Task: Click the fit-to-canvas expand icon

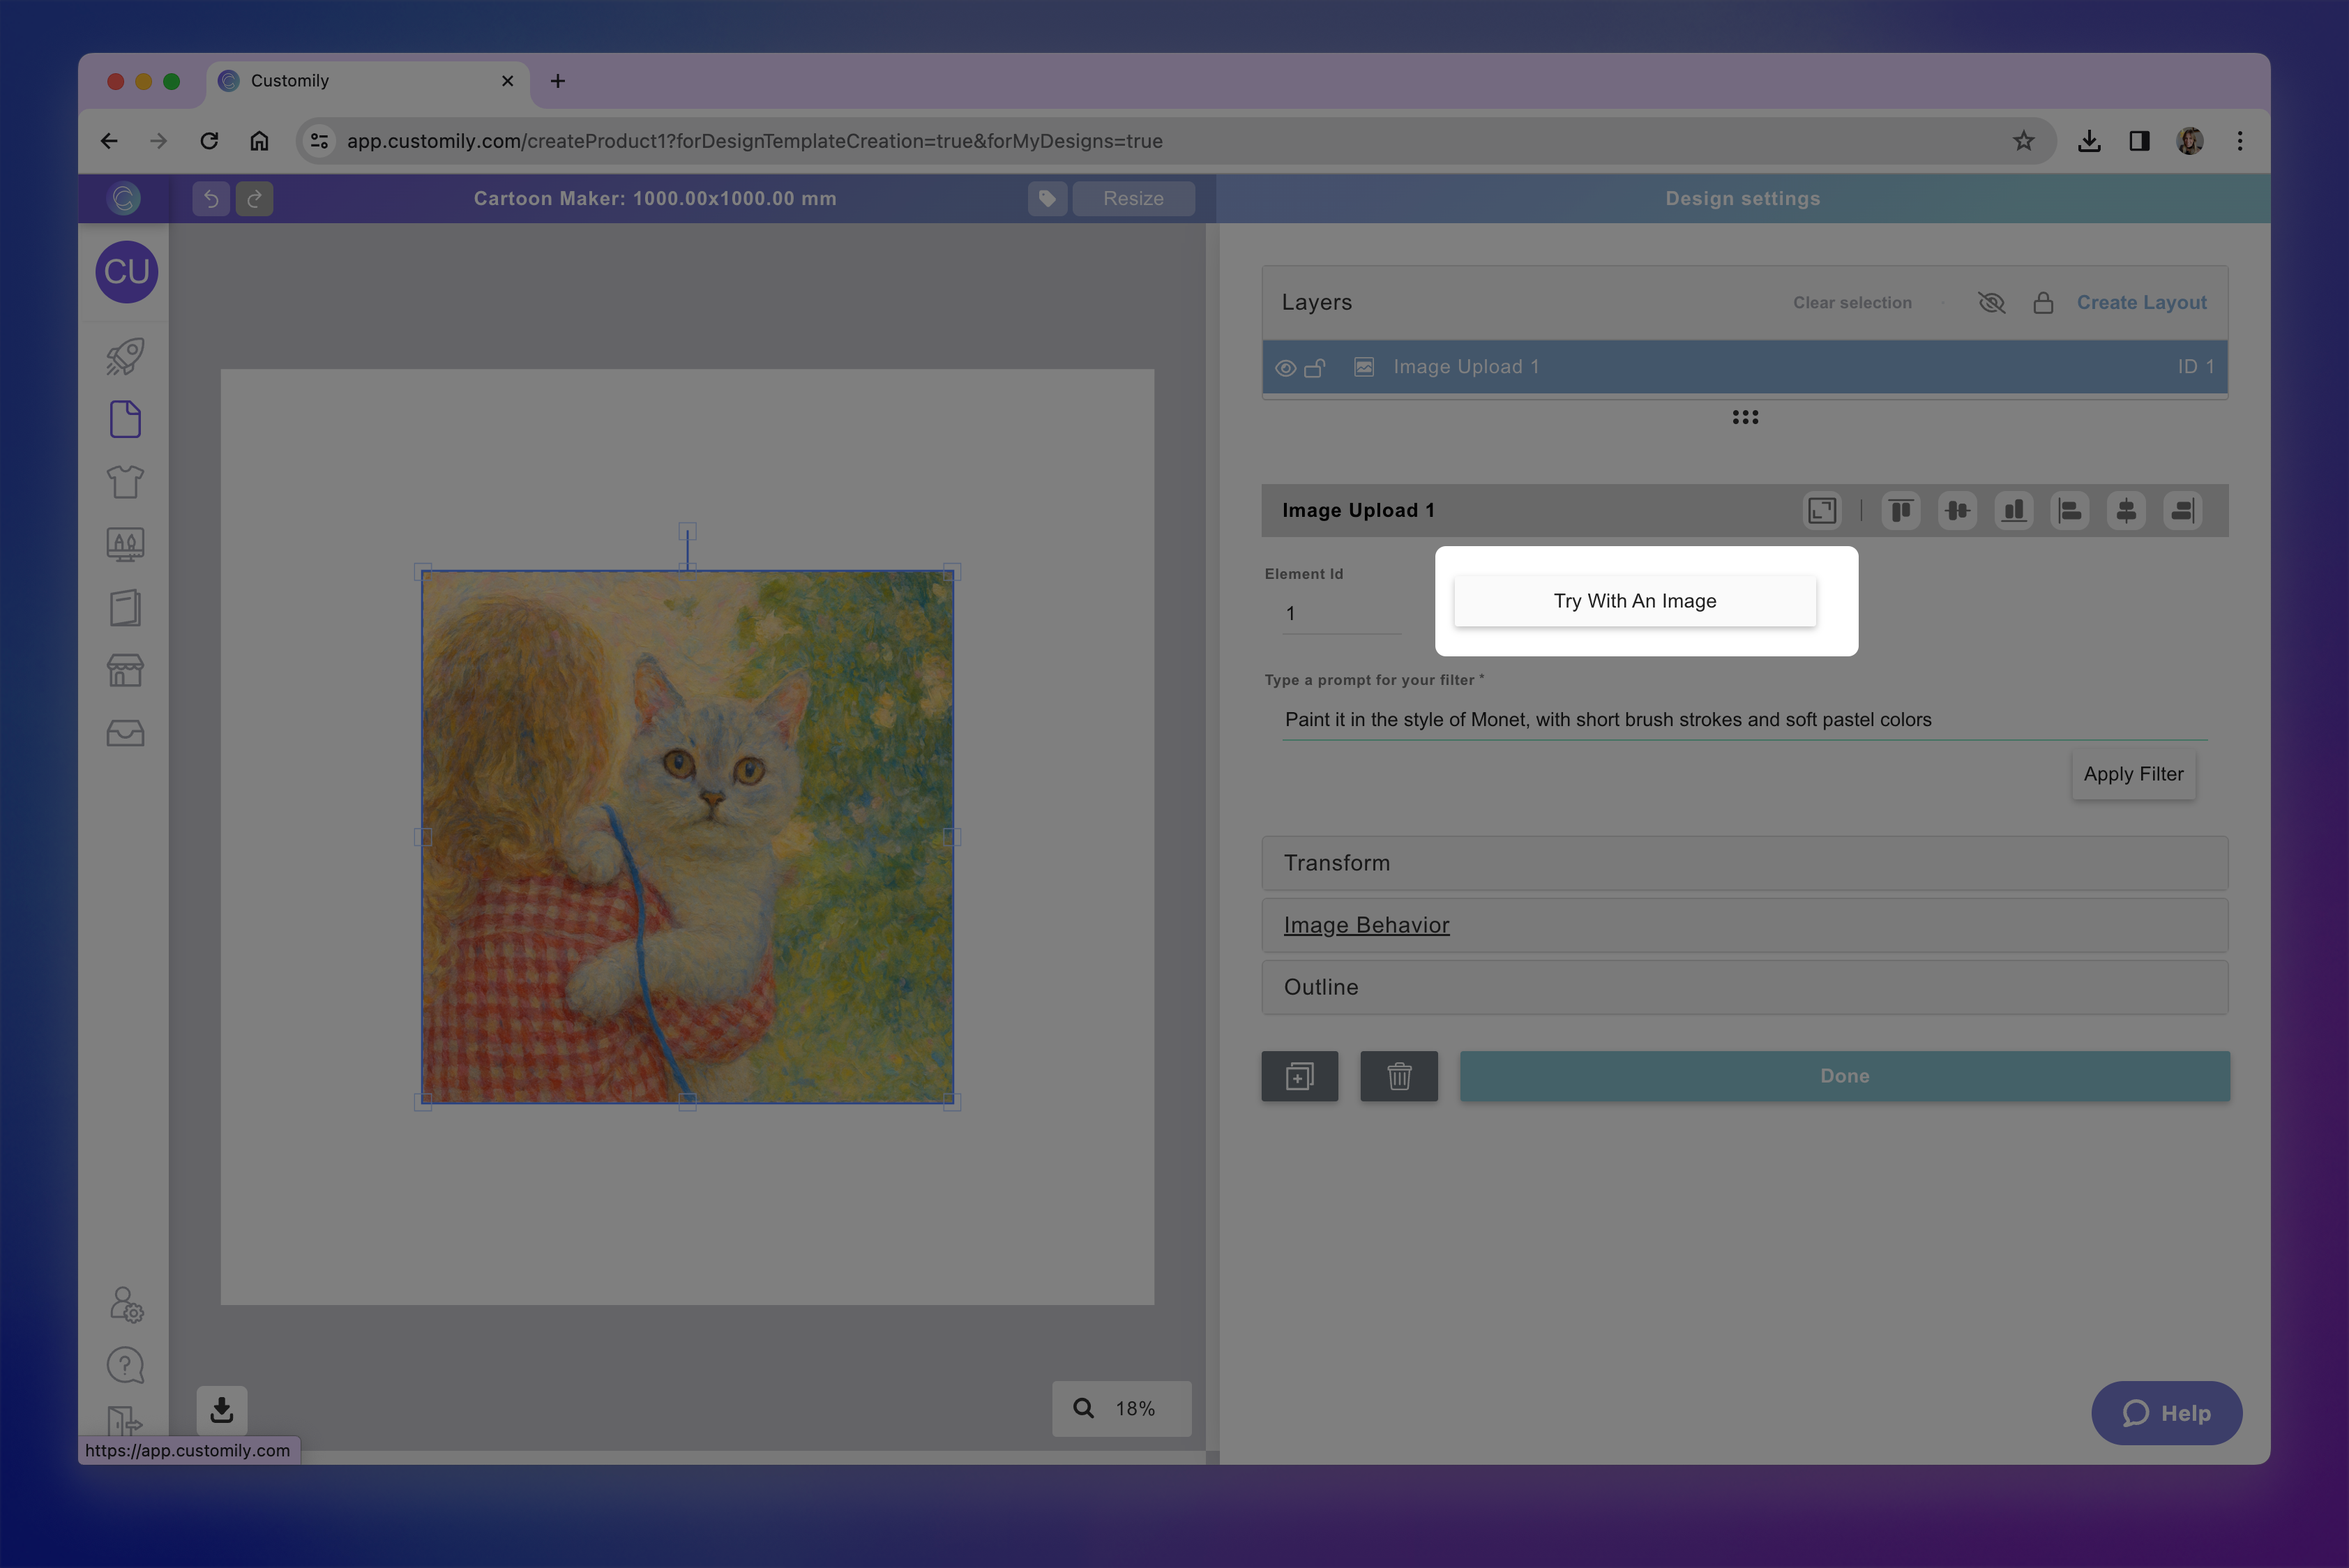Action: point(1822,510)
